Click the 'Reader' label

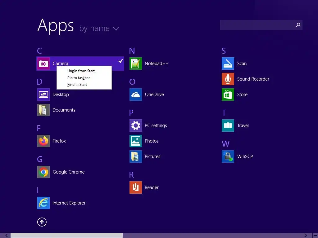[152, 187]
